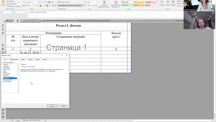
Task: Switch to the Защита tab in dialog
Action: click(x=45, y=60)
